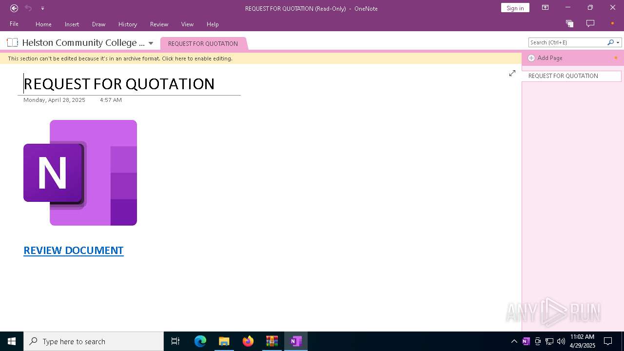
Task: Click the Meet Now tray icon
Action: tap(538, 341)
